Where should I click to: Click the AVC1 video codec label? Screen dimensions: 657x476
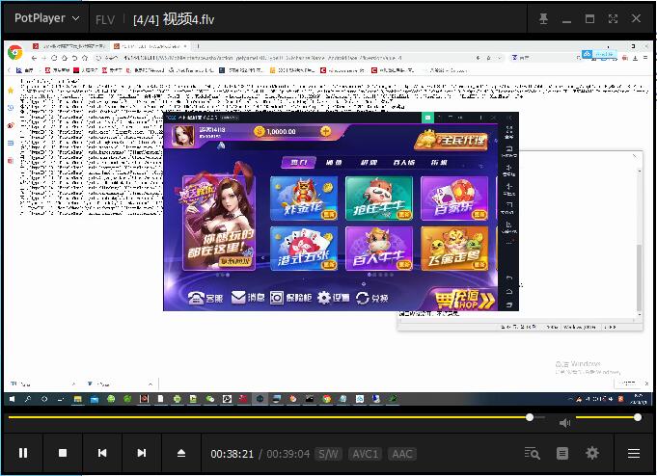(x=365, y=454)
